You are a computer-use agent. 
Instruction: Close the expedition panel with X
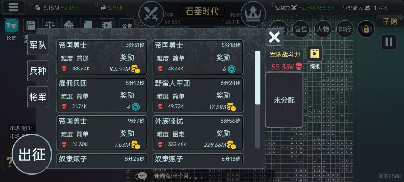[275, 37]
